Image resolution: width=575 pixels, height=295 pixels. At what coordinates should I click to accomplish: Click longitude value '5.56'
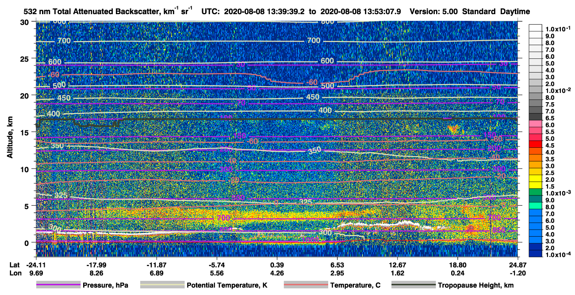coord(217,273)
